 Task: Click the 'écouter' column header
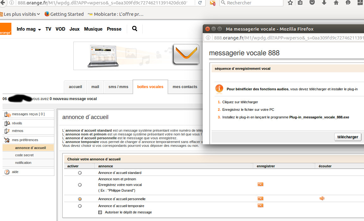tap(325, 166)
